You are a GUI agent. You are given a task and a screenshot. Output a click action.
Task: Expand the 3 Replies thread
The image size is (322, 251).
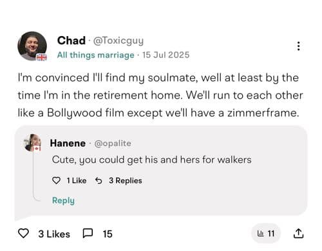point(126,181)
